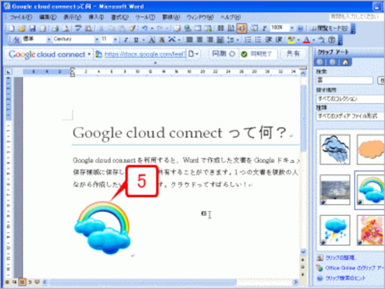Apply distributed text alignment
The height and width of the screenshot is (289, 385).
[x=220, y=39]
